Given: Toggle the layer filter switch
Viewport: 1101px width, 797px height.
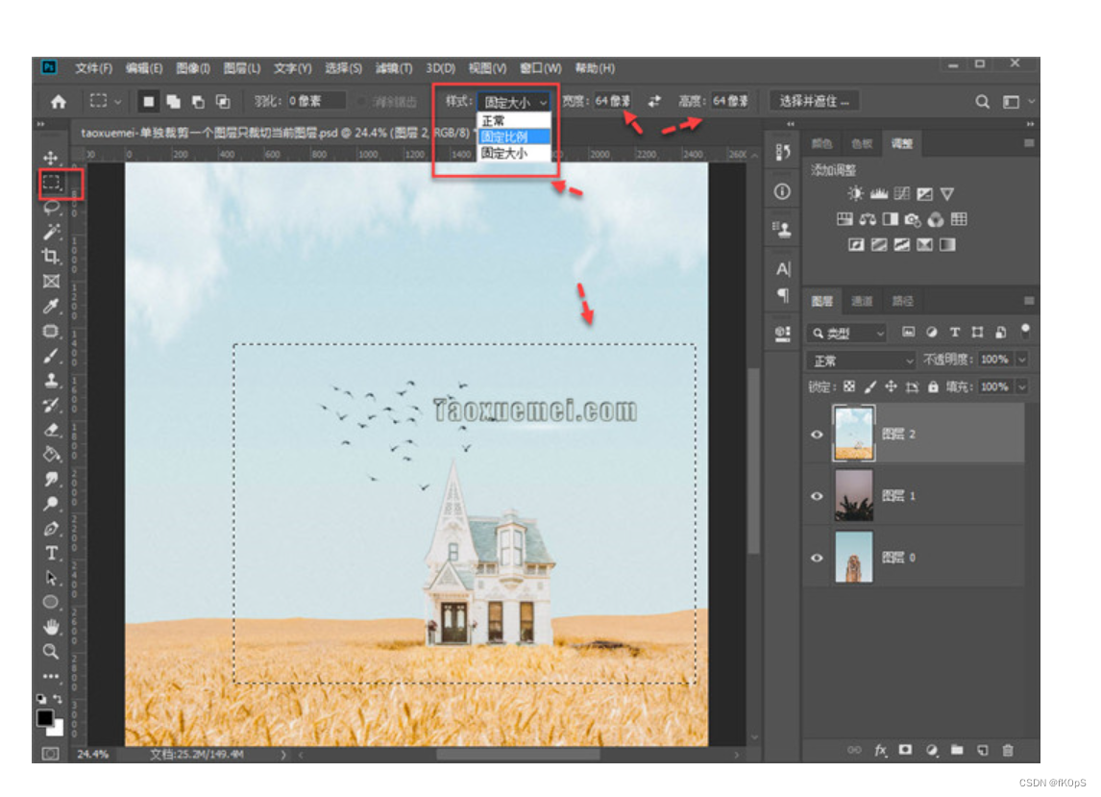Looking at the screenshot, I should click(1025, 330).
